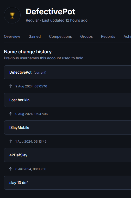
Task: Click up arrow beside 9 Aug 08:05:16
Action: point(11,86)
